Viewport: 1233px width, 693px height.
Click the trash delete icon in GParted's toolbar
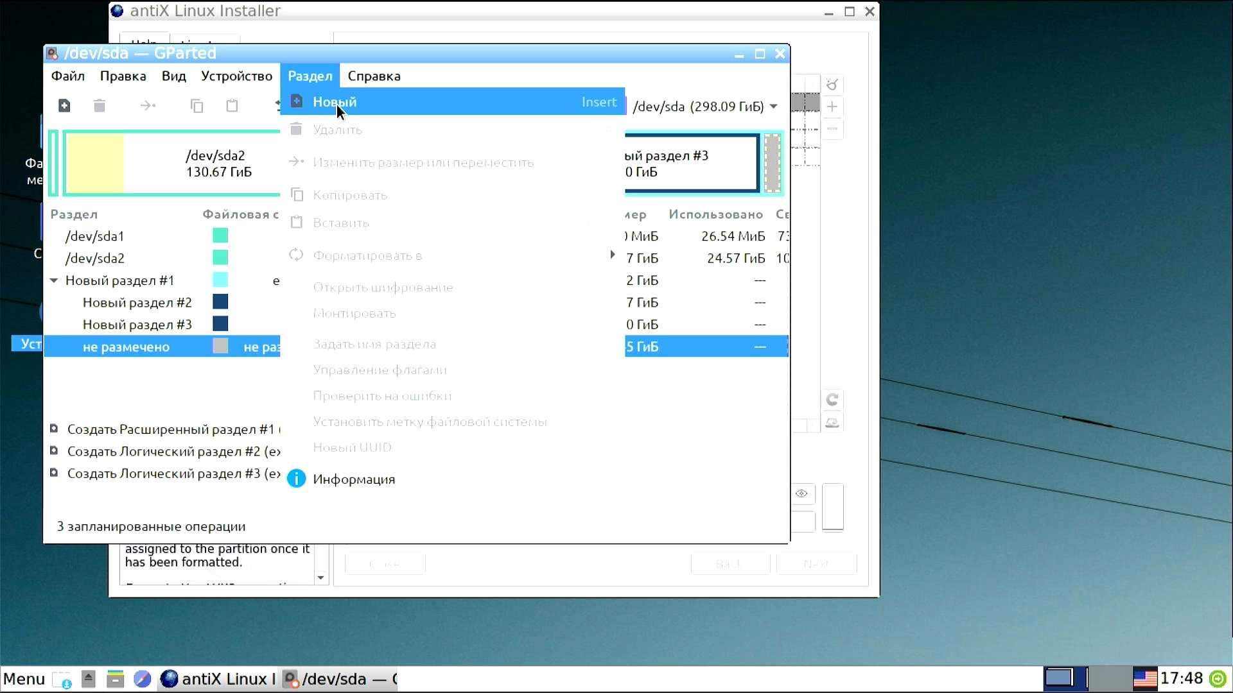pos(100,106)
